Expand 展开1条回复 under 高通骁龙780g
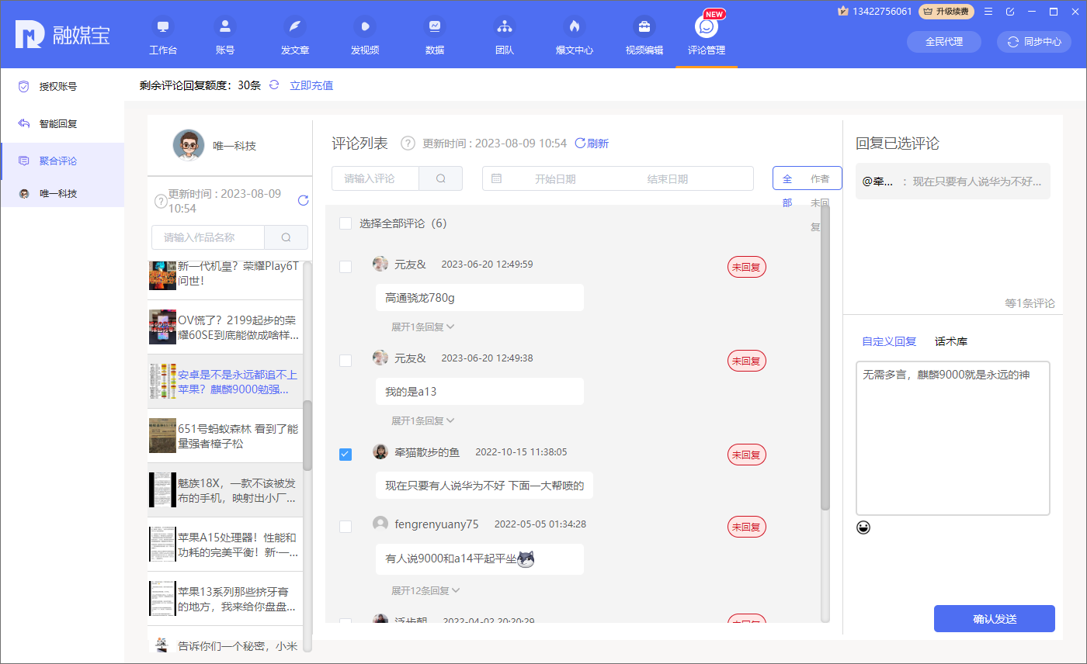Viewport: 1087px width, 664px height. coord(422,327)
